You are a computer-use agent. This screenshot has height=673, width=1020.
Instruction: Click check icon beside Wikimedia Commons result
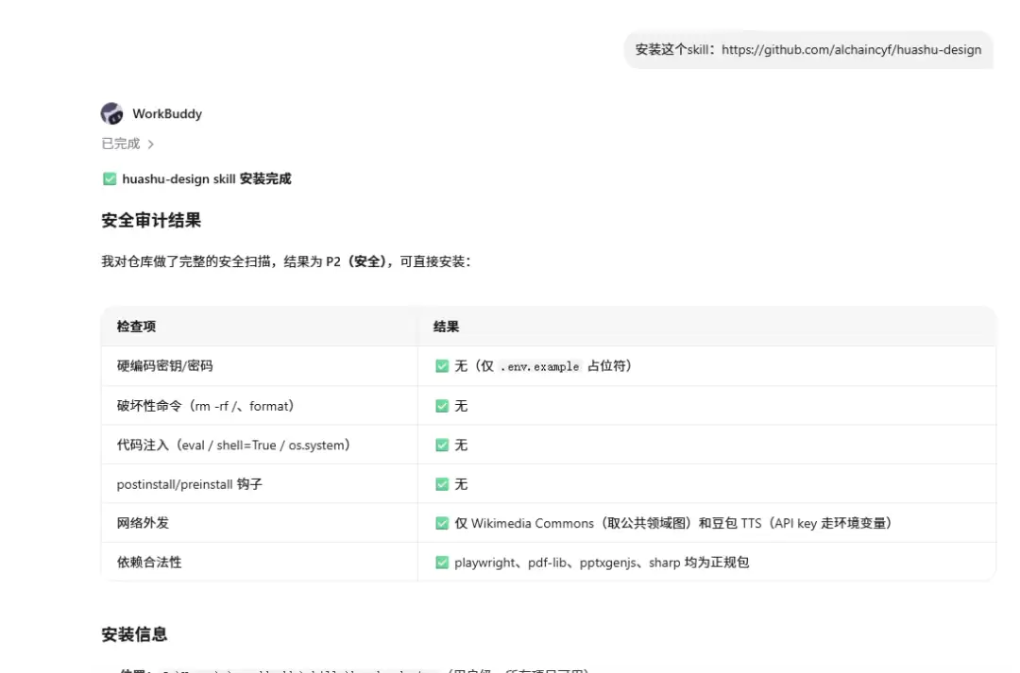[442, 523]
